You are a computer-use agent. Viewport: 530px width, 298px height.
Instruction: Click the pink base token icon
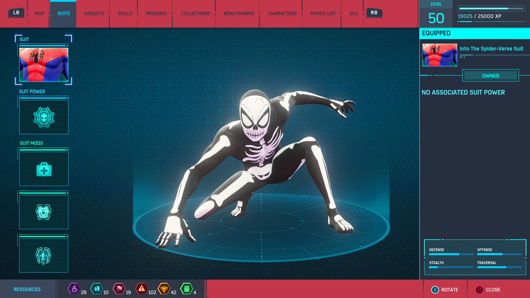point(119,289)
